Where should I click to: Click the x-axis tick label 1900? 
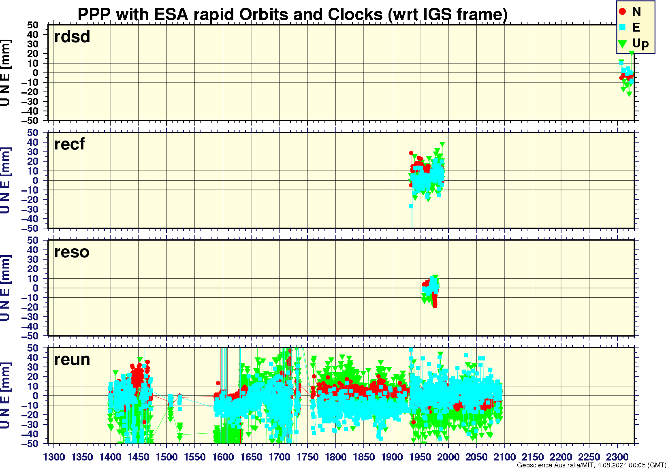[x=392, y=457]
